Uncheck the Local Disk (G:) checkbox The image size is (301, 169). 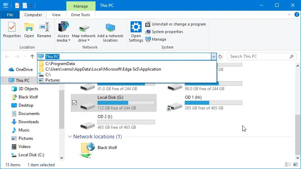point(75,103)
